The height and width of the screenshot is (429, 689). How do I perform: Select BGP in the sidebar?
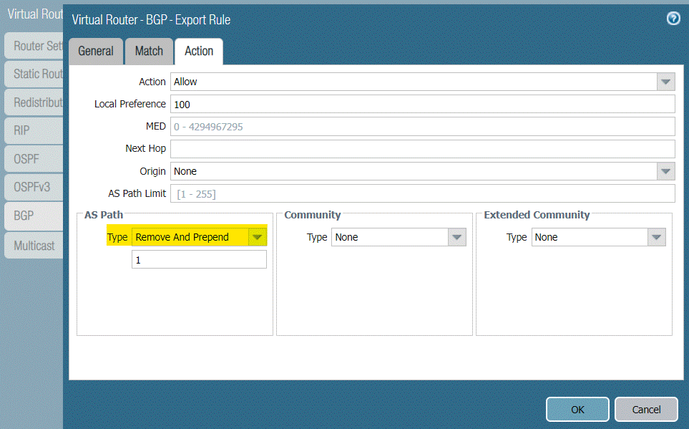[29, 216]
